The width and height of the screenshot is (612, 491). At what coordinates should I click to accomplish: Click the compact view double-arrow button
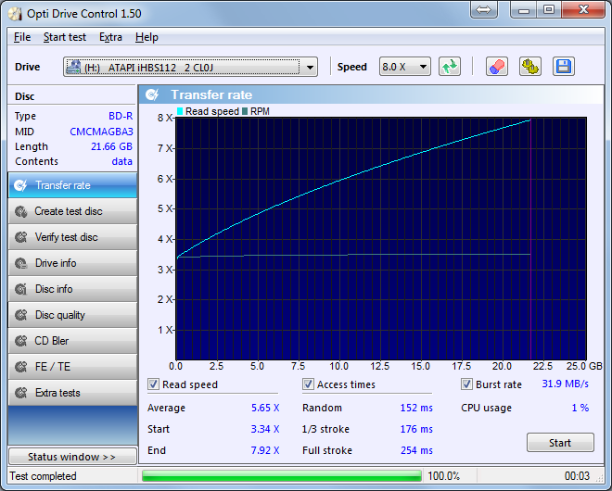[484, 10]
